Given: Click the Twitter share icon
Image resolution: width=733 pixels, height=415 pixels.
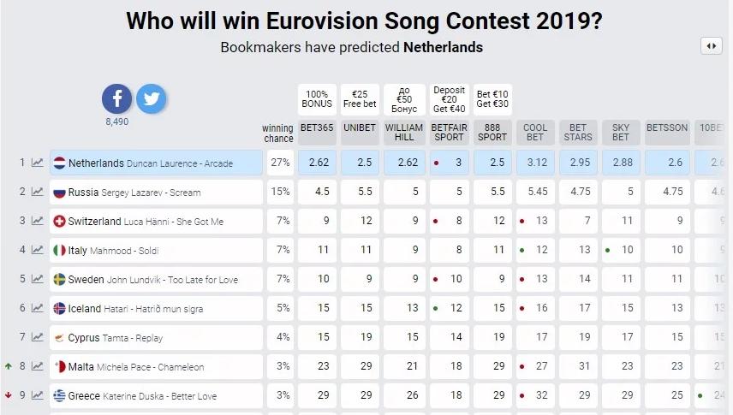Looking at the screenshot, I should 152,99.
